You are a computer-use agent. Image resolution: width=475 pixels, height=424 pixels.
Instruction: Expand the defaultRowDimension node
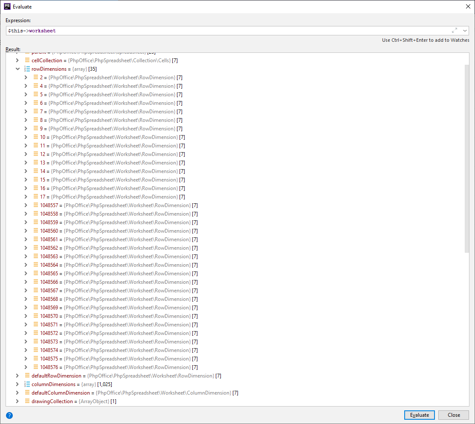click(17, 375)
